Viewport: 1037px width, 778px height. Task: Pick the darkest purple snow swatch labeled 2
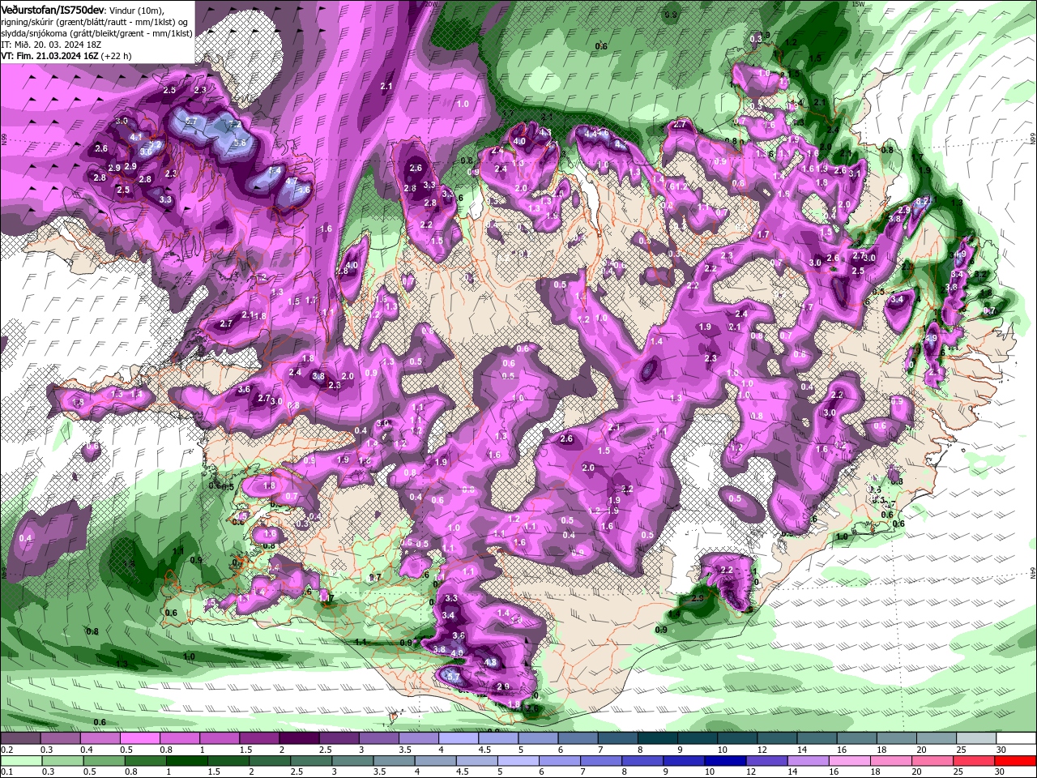[299, 738]
